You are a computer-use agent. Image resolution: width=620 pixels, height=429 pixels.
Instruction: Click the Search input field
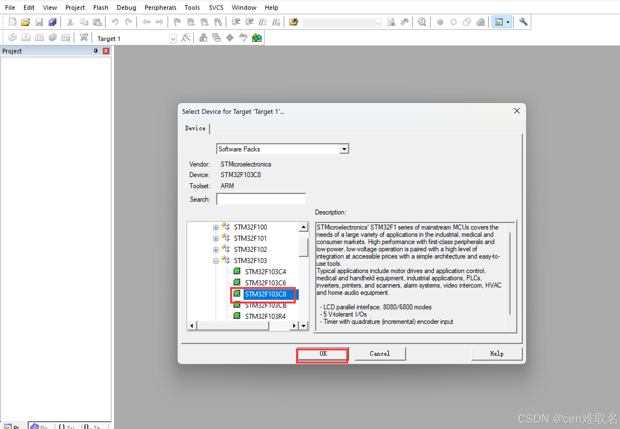point(261,199)
